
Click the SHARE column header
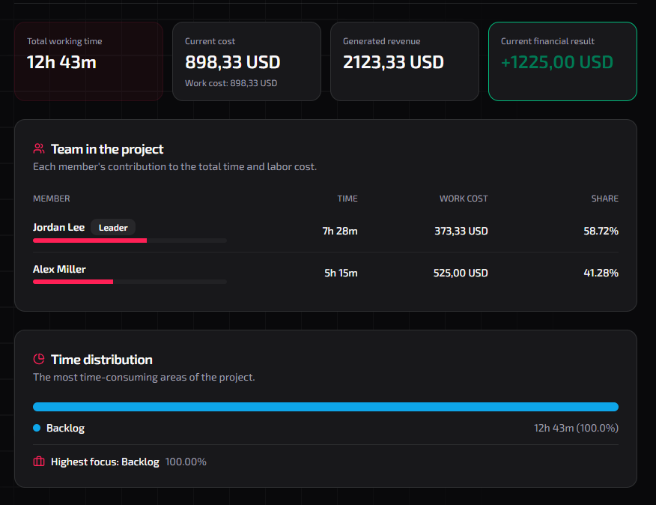click(604, 199)
